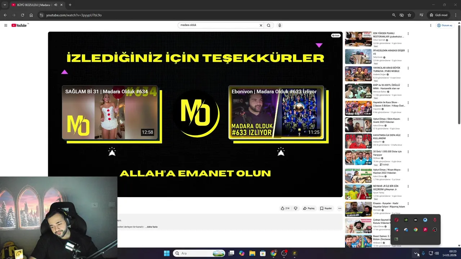The image size is (461, 259).
Task: Clear the 'madara olduk' search text
Action: (261, 25)
